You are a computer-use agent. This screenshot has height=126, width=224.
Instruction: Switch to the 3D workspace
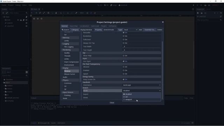(106, 5)
